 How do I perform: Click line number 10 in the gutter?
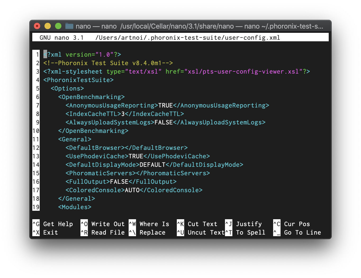(36, 131)
